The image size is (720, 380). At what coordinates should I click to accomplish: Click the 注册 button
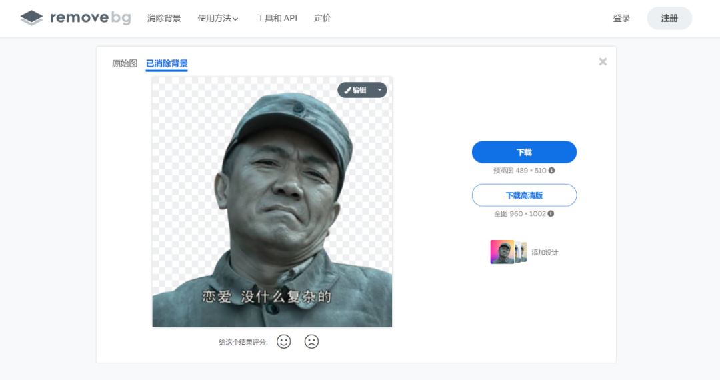669,19
